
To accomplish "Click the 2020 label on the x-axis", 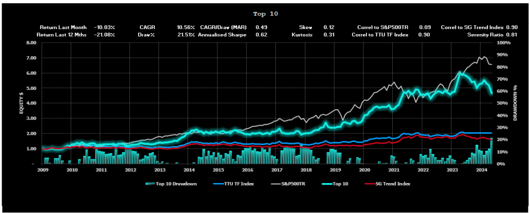I will tap(364, 170).
